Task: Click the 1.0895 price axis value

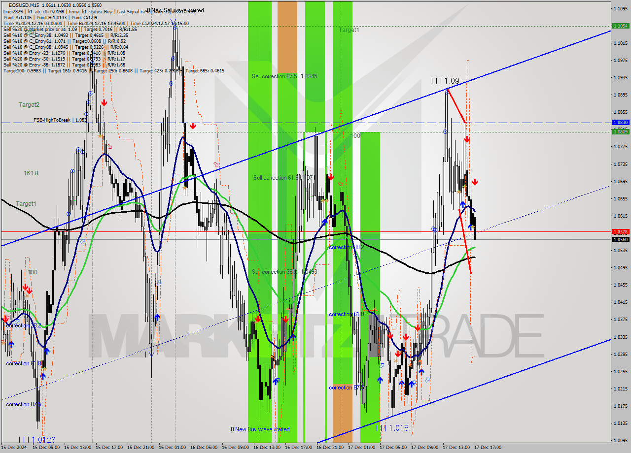Action: [x=620, y=95]
